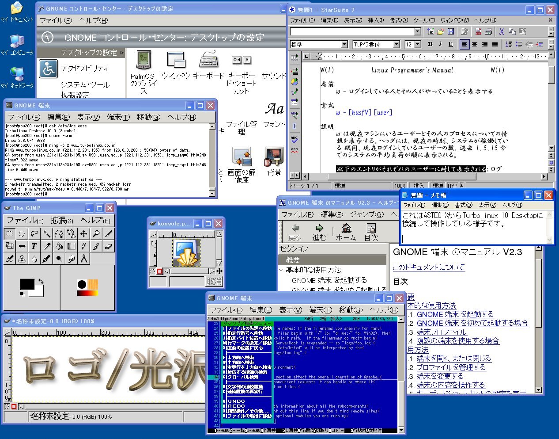Viewport: 559px width, 439px height.
Task: Choose the Text tool in GIMP toolbox
Action: [x=34, y=246]
